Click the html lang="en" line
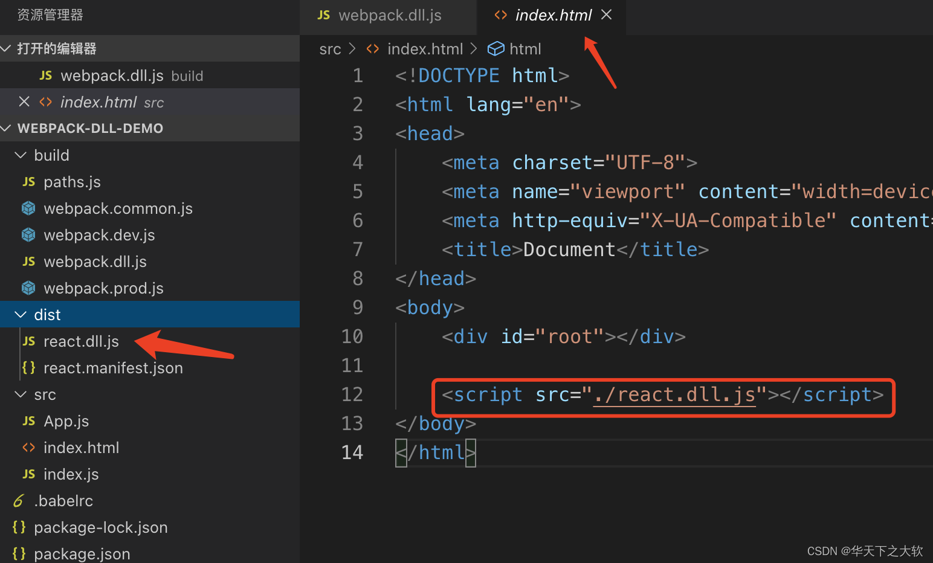Viewport: 933px width, 563px height. point(488,105)
